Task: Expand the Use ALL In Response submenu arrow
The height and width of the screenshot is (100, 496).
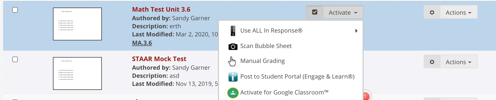Action: point(356,31)
